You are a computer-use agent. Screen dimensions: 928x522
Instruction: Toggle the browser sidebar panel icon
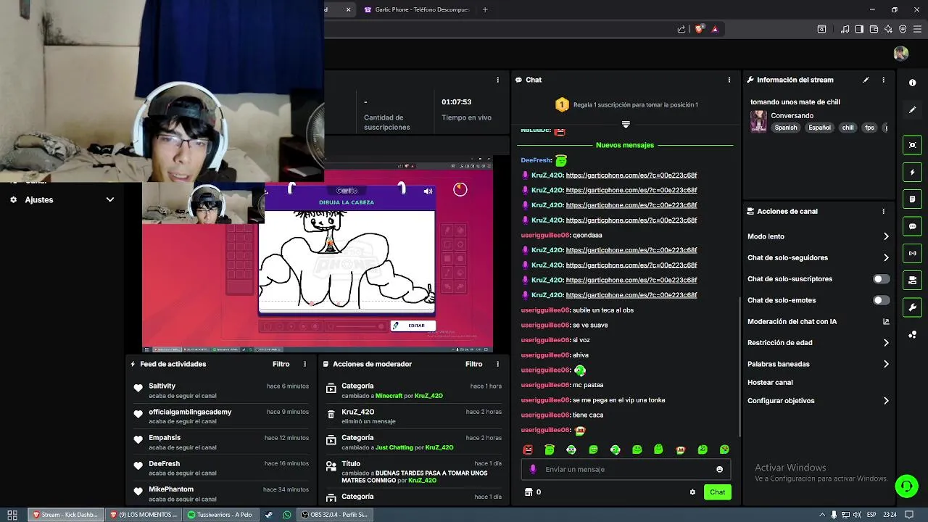click(859, 29)
